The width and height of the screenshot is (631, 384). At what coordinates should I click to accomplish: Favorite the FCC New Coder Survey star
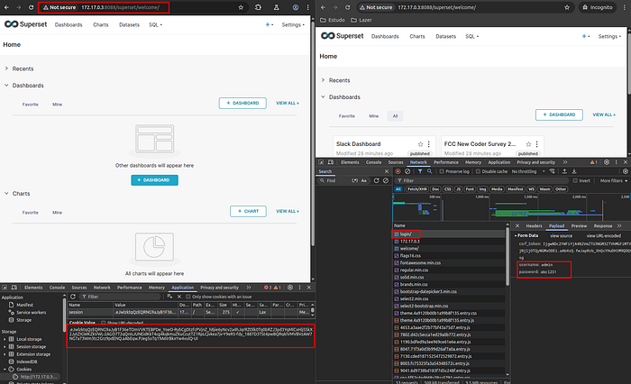point(529,144)
